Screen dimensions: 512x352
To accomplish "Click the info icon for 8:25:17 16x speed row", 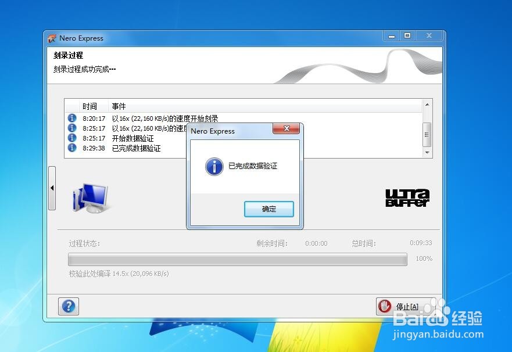I will 72,128.
